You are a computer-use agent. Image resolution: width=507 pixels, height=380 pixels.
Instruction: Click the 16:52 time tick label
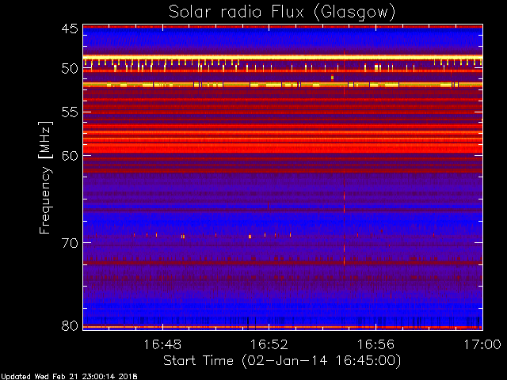point(269,344)
